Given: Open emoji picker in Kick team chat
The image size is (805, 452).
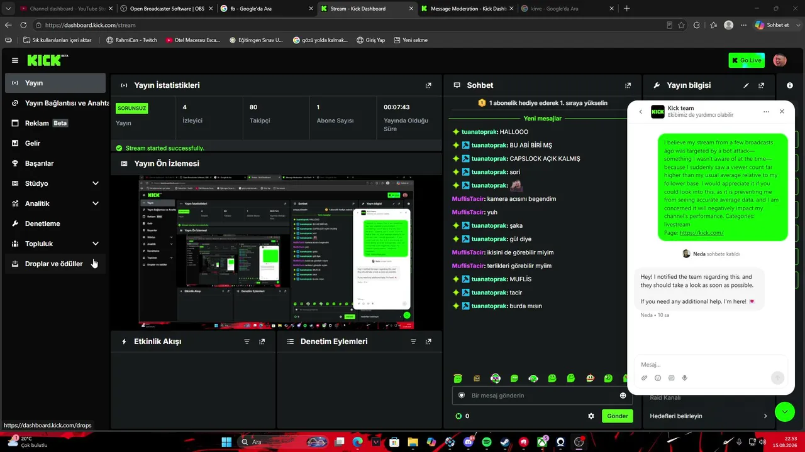Looking at the screenshot, I should 658,378.
